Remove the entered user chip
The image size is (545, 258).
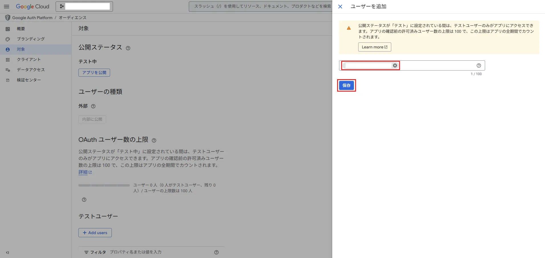[395, 65]
